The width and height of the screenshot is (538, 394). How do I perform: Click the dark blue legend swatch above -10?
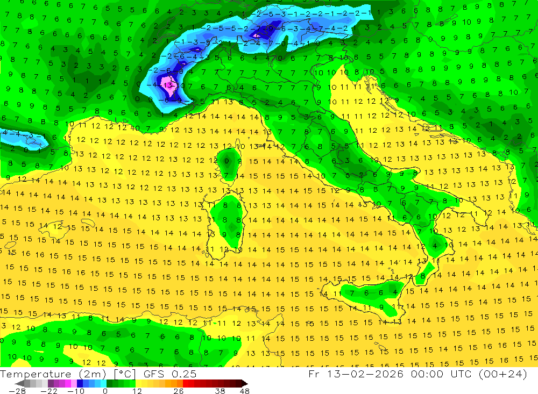click(x=80, y=383)
